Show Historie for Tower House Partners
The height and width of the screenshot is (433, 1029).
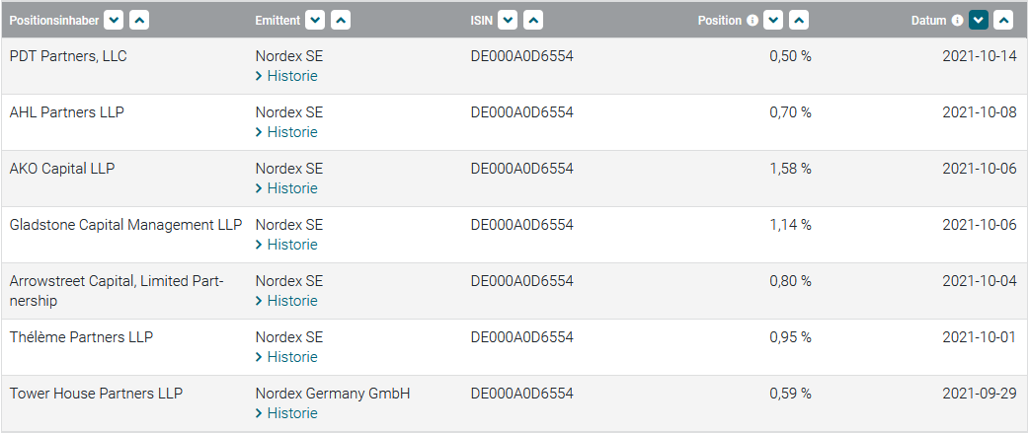point(287,413)
